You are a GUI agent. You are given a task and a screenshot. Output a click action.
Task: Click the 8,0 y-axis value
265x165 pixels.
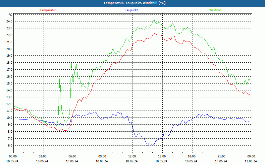click(x=10, y=131)
